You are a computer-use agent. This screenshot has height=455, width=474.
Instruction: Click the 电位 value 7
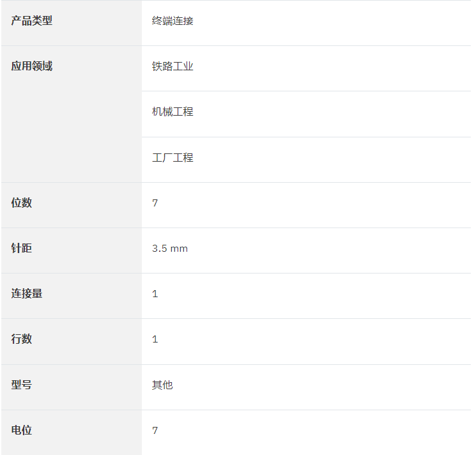click(155, 430)
